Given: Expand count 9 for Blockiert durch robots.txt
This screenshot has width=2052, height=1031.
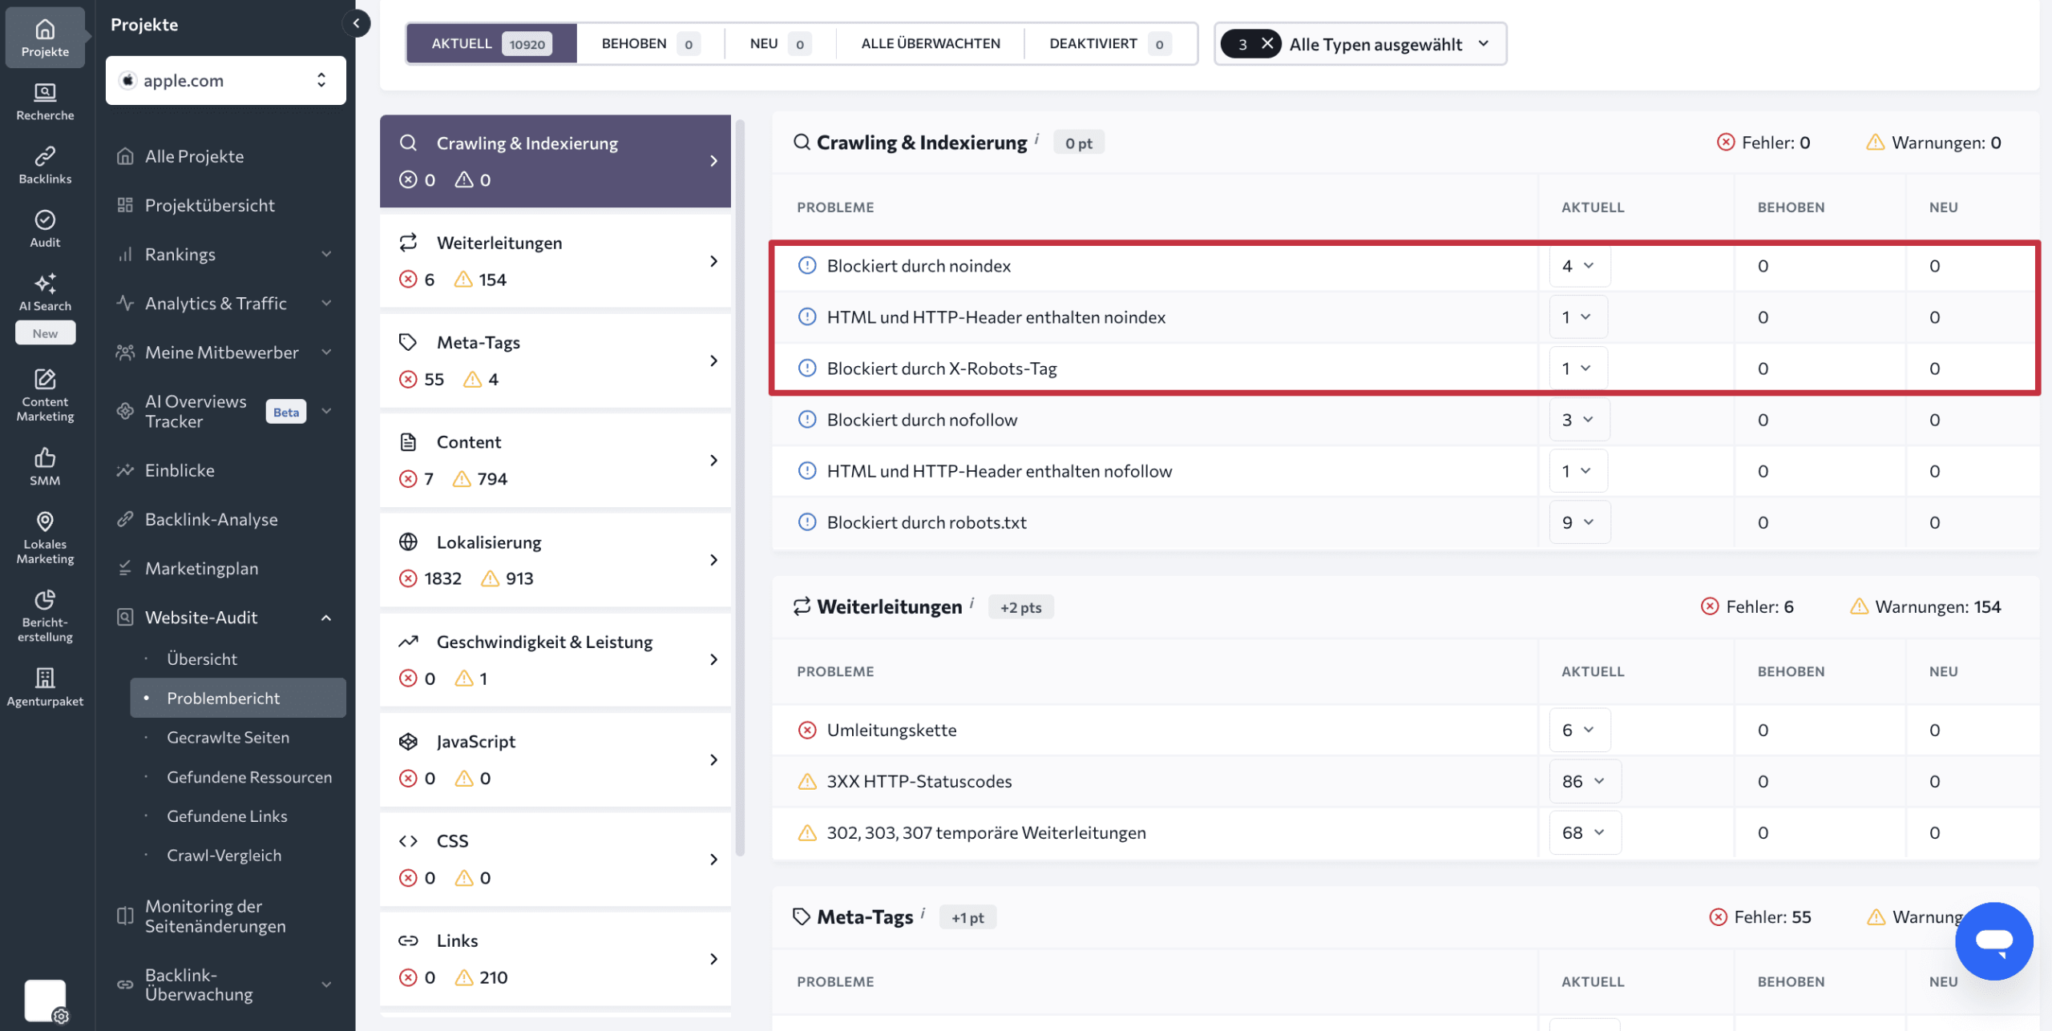Looking at the screenshot, I should (1579, 522).
